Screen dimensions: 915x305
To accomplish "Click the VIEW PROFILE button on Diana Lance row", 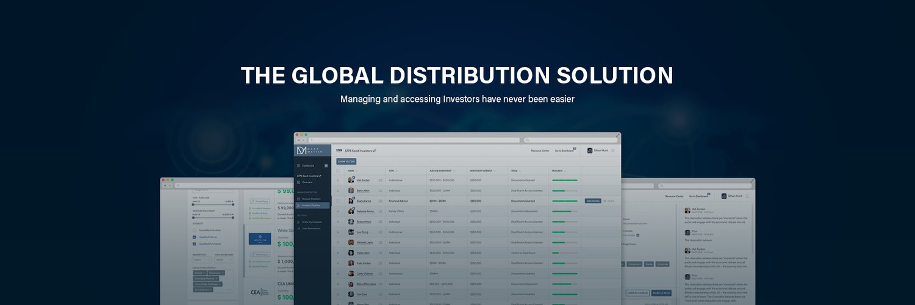I will [593, 201].
